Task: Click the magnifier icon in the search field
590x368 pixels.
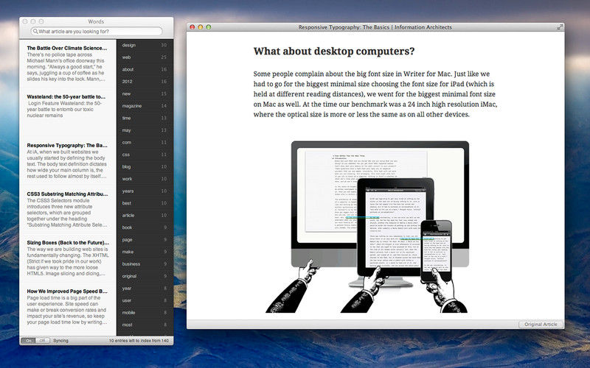Action: tap(35, 32)
